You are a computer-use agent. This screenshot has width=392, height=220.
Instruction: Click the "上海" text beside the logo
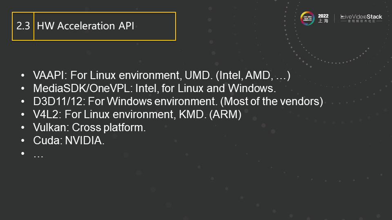(323, 21)
